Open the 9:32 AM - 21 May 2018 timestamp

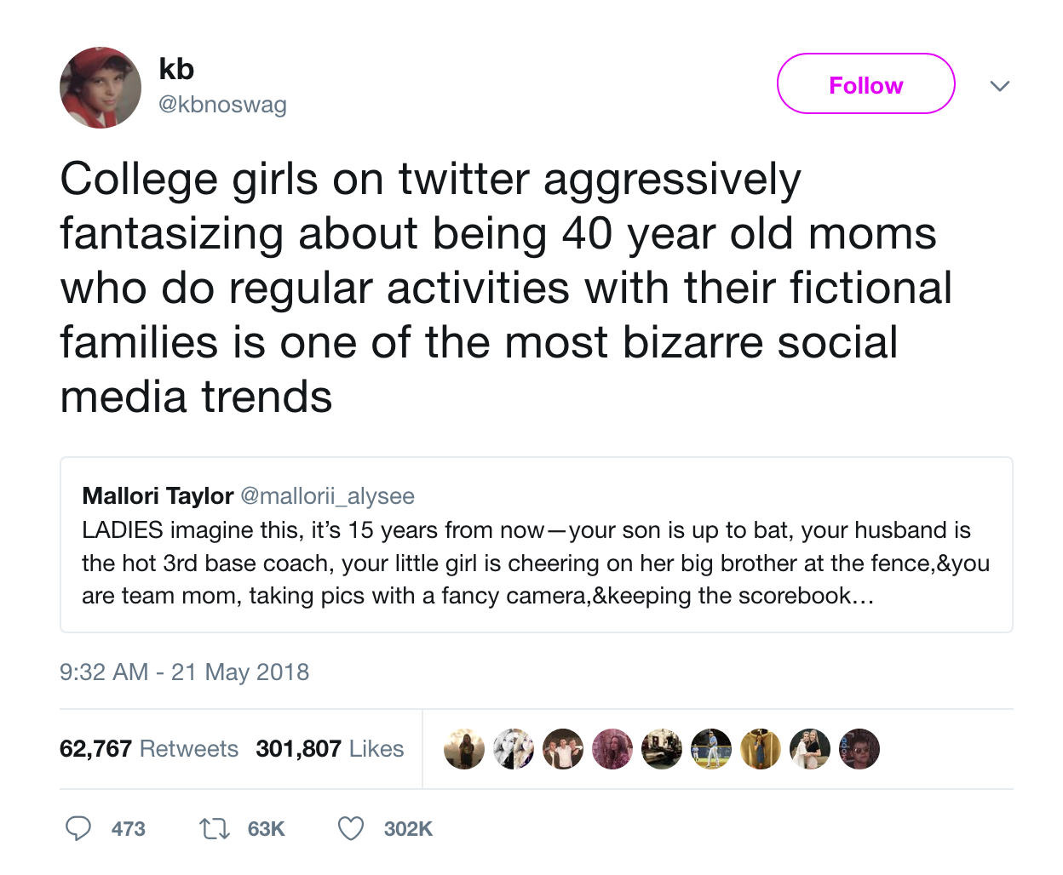184,672
